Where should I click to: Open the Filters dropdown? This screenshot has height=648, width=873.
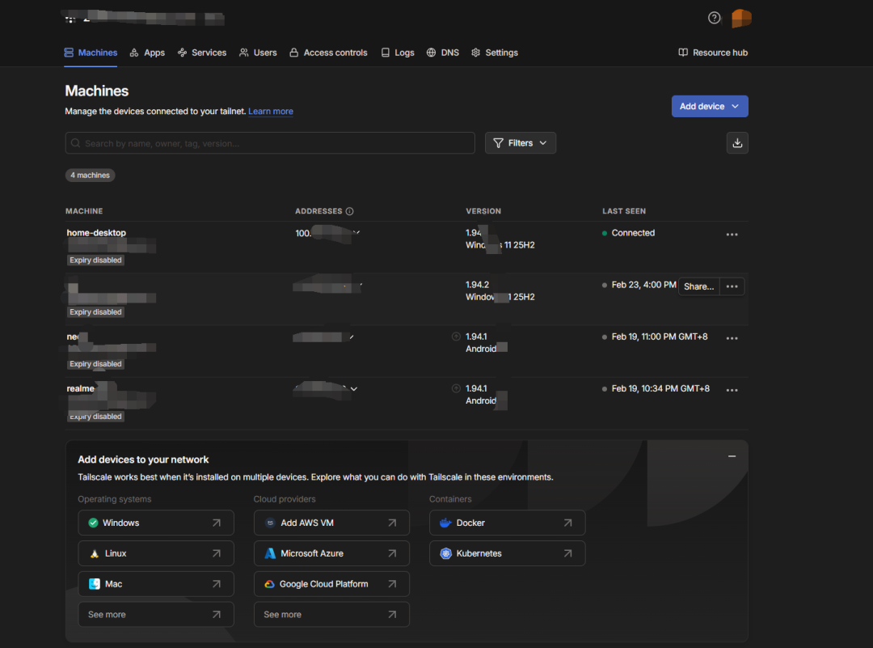click(520, 143)
